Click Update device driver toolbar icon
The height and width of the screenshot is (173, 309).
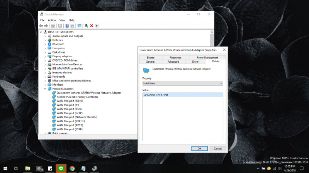coord(86,26)
